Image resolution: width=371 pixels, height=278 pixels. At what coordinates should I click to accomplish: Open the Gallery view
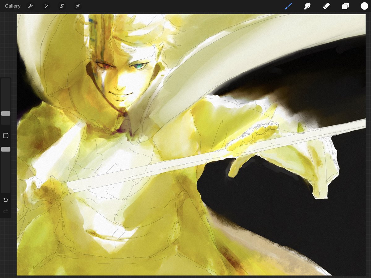point(13,6)
